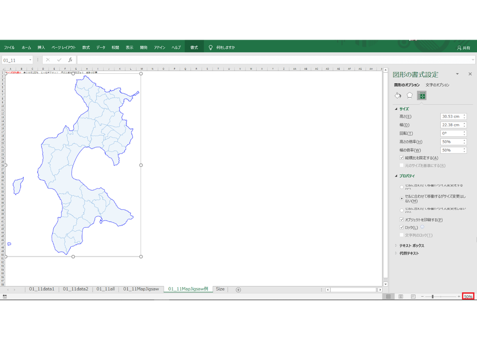Open the 書式 ribbon tab
The height and width of the screenshot is (340, 477).
[x=194, y=47]
